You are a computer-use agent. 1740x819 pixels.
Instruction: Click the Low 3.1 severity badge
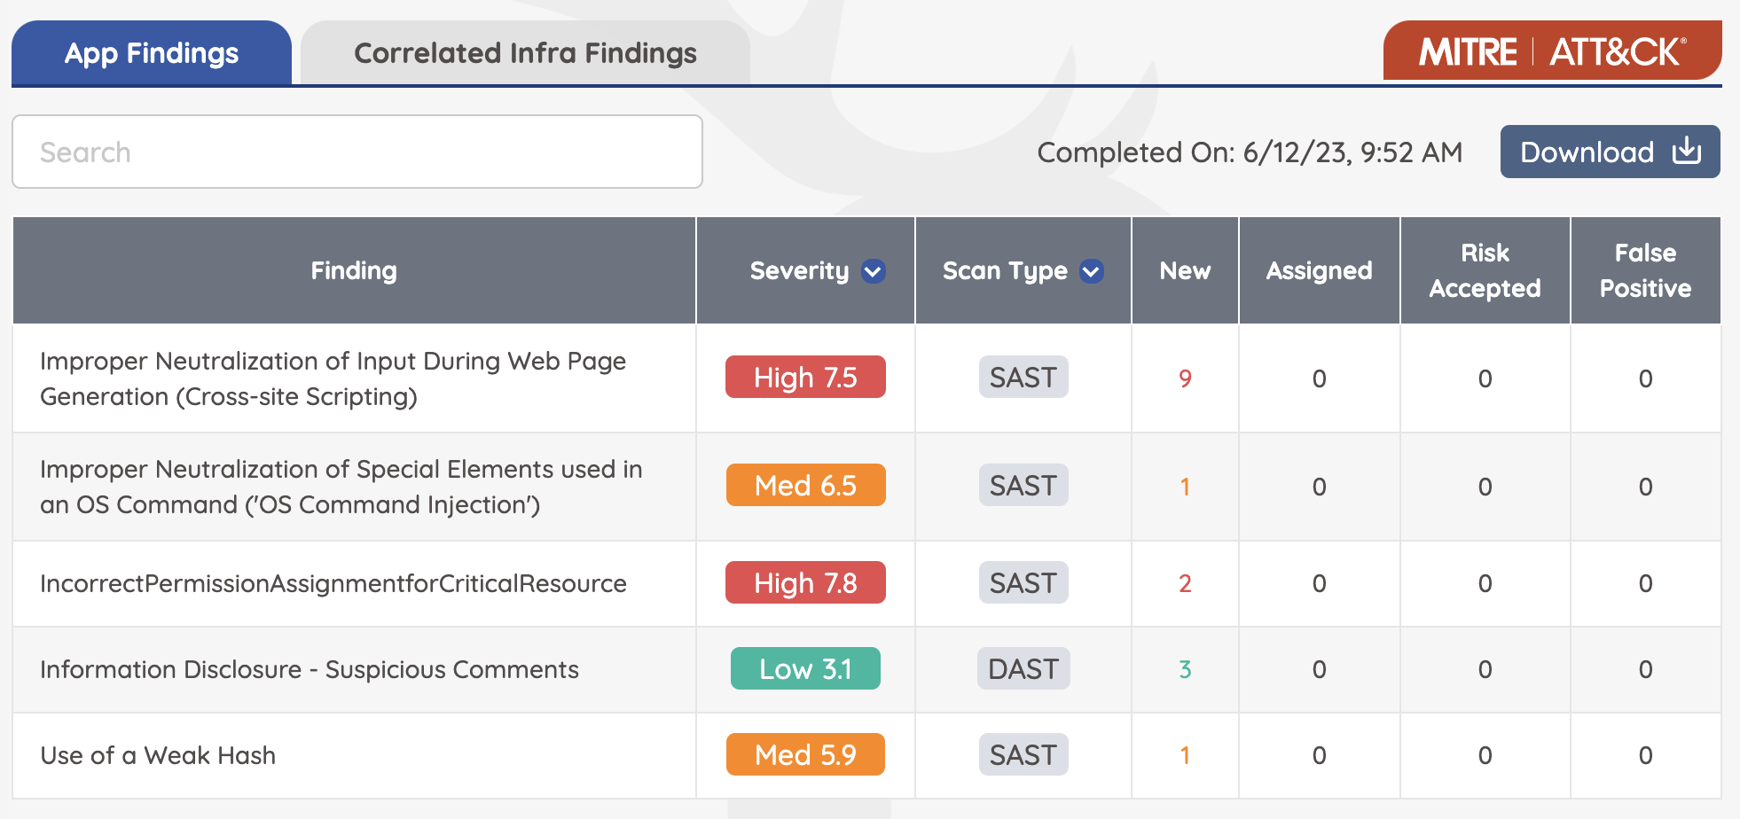click(x=805, y=668)
